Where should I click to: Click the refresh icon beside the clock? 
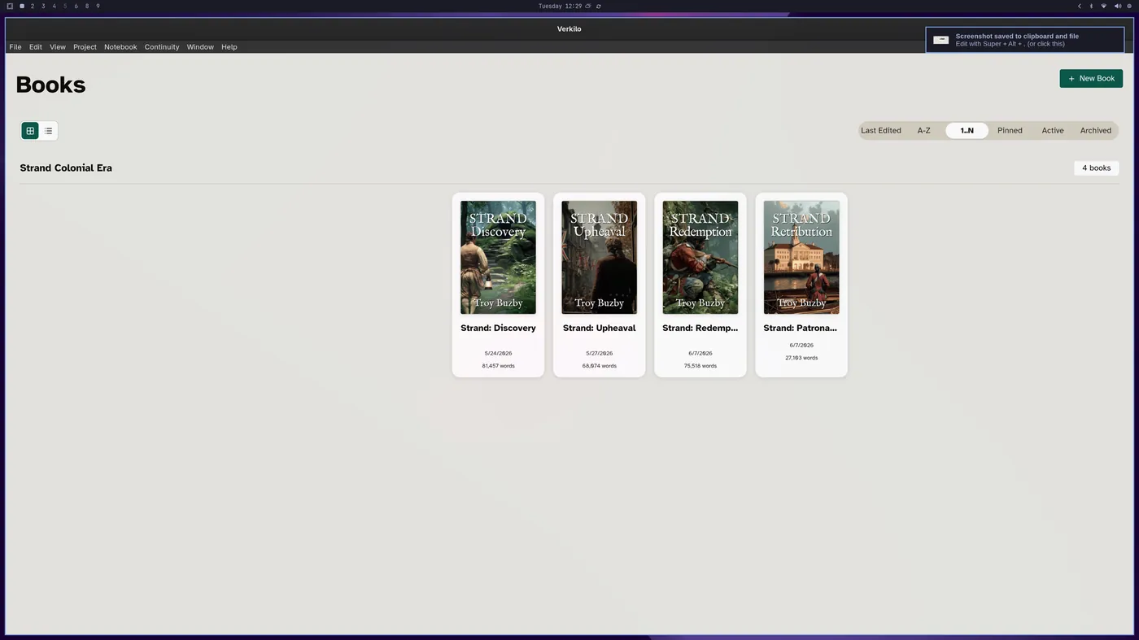click(x=599, y=6)
